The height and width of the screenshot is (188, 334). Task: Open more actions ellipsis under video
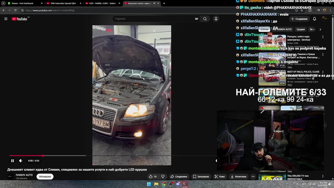click(x=253, y=177)
